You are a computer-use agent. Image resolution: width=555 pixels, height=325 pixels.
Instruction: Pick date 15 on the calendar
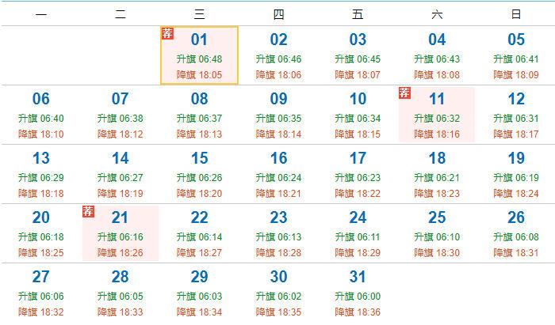[x=199, y=159]
